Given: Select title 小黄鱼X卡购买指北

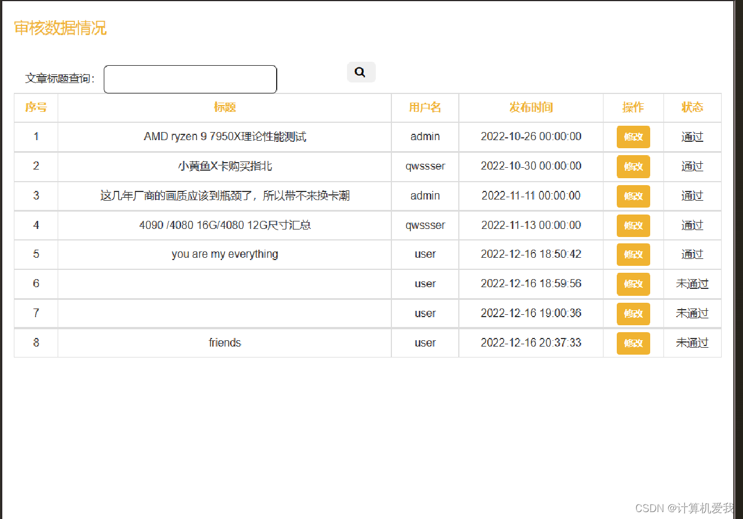Looking at the screenshot, I should 225,166.
